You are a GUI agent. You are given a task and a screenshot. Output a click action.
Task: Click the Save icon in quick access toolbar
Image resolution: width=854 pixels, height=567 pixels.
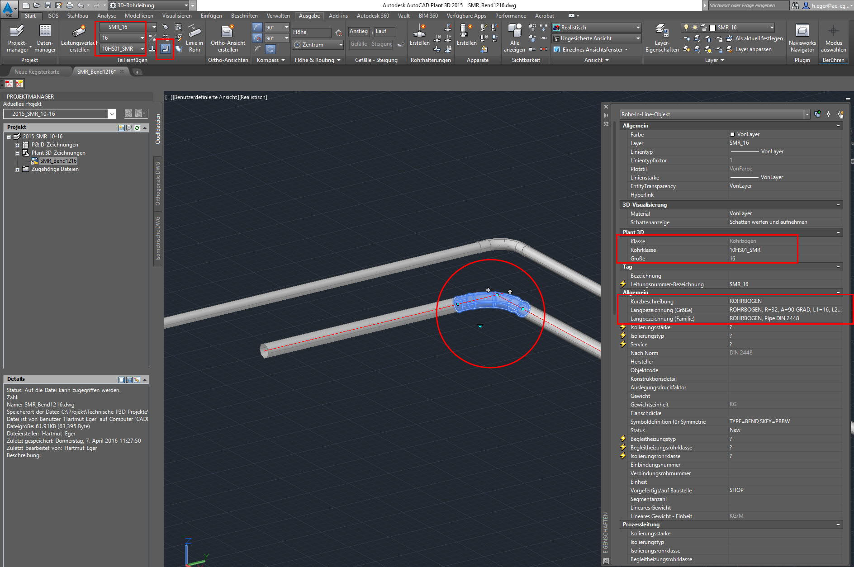[47, 5]
